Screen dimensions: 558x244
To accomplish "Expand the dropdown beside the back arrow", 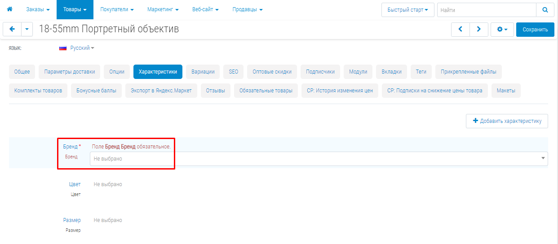I will coord(27,29).
